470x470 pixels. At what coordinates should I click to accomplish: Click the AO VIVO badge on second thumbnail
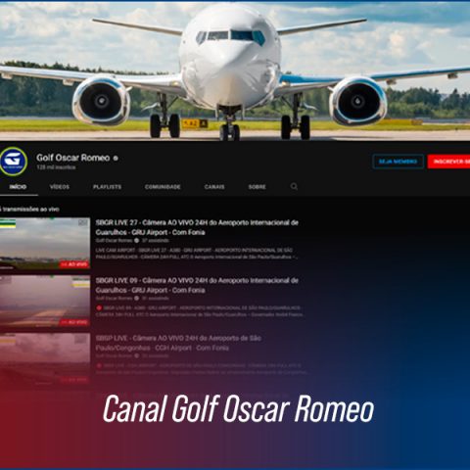pyautogui.click(x=74, y=322)
